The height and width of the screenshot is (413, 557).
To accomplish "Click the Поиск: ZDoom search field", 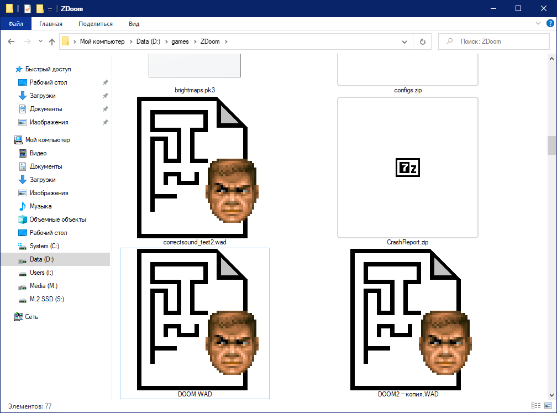I will point(494,41).
